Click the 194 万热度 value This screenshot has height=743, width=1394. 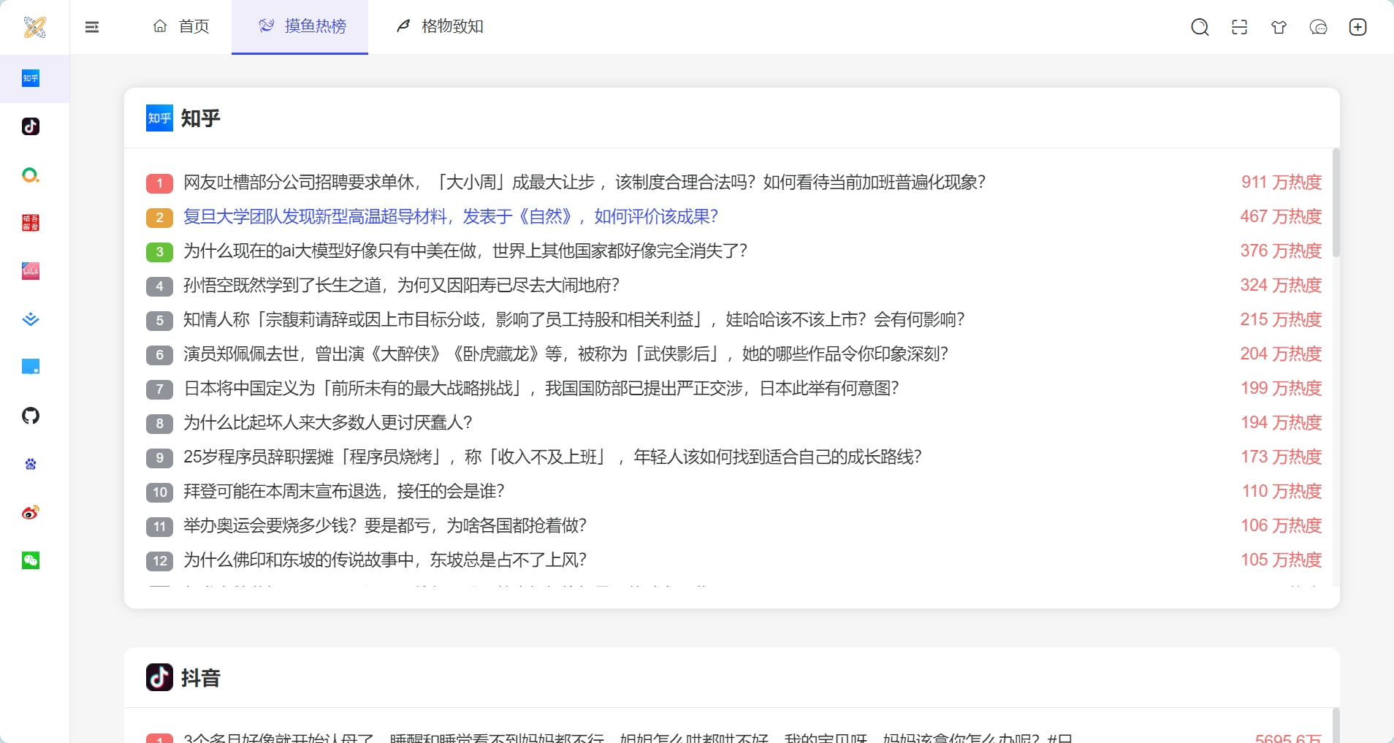(x=1281, y=422)
